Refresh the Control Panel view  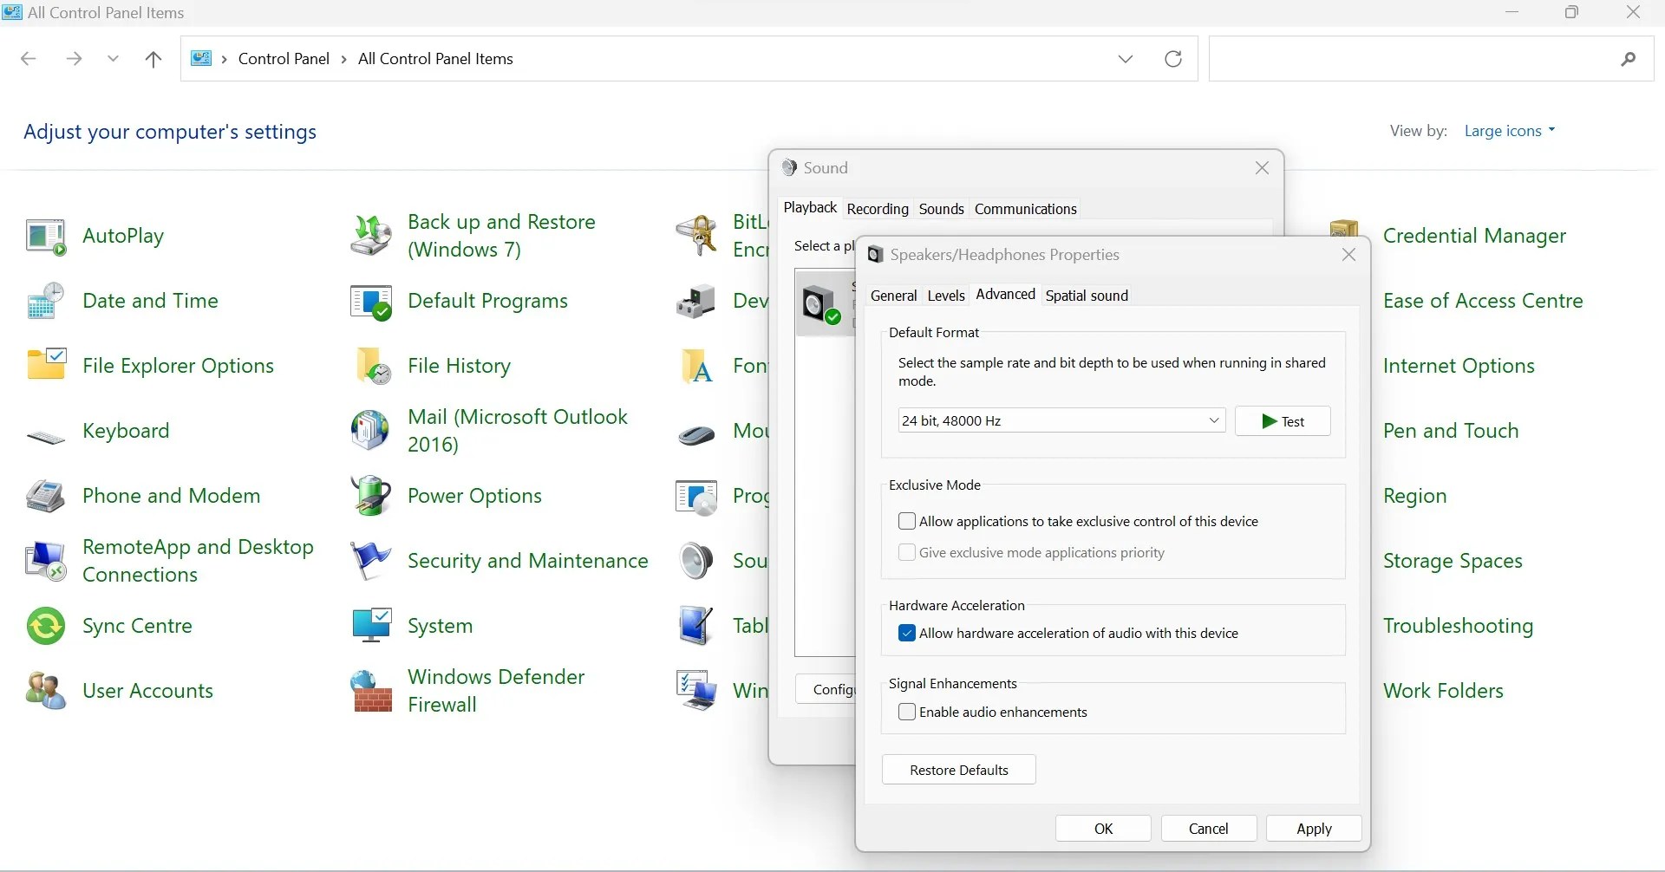(x=1173, y=59)
